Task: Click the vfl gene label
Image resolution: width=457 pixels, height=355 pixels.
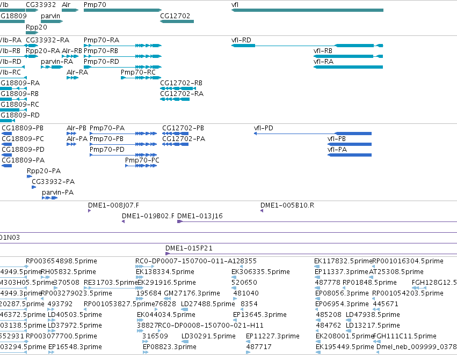Action: [x=235, y=5]
